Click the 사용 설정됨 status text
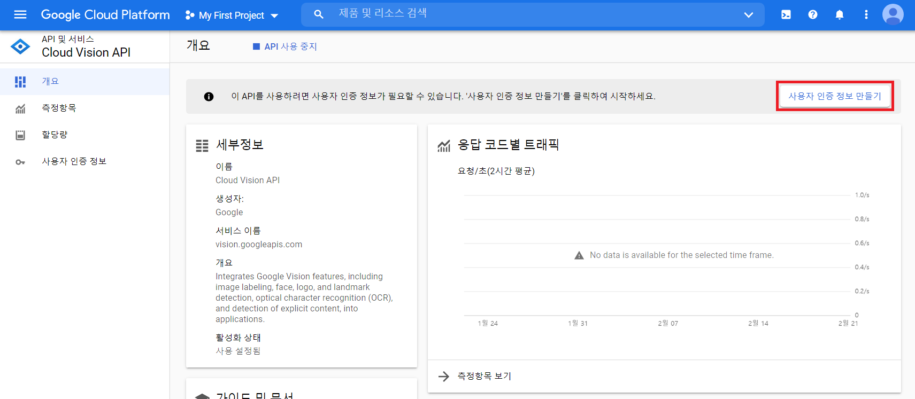The image size is (915, 399). point(238,351)
